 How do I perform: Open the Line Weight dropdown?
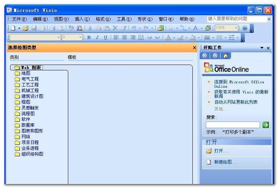(213, 38)
